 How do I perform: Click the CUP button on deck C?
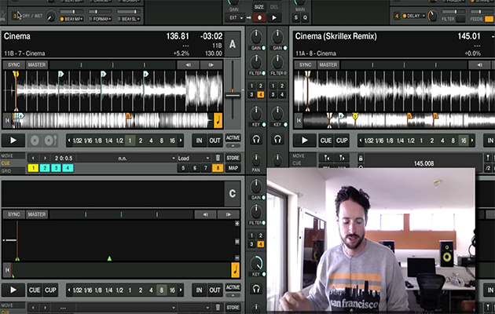[x=51, y=290]
